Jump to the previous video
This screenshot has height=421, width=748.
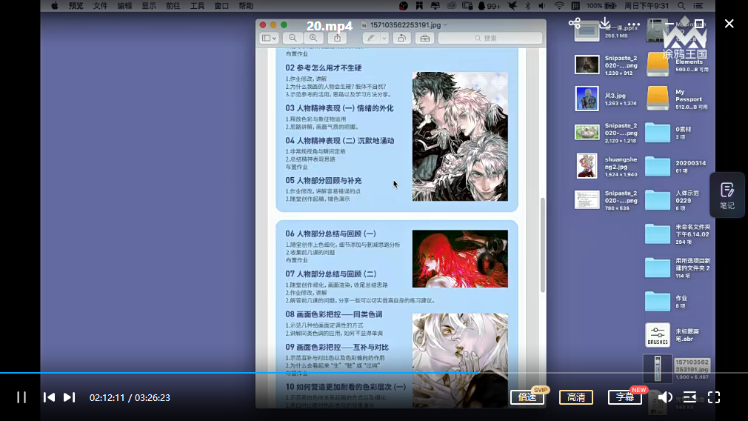click(x=49, y=397)
